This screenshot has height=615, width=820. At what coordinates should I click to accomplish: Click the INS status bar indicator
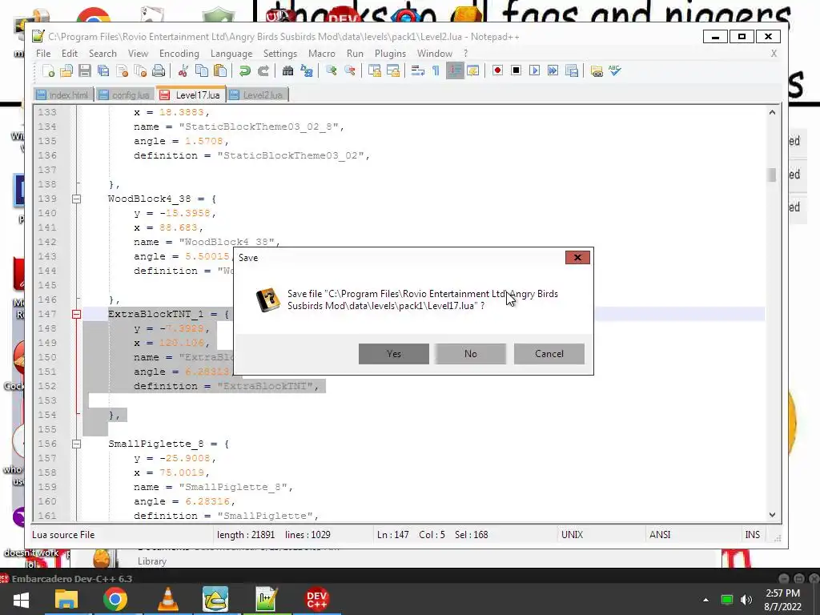pyautogui.click(x=753, y=534)
